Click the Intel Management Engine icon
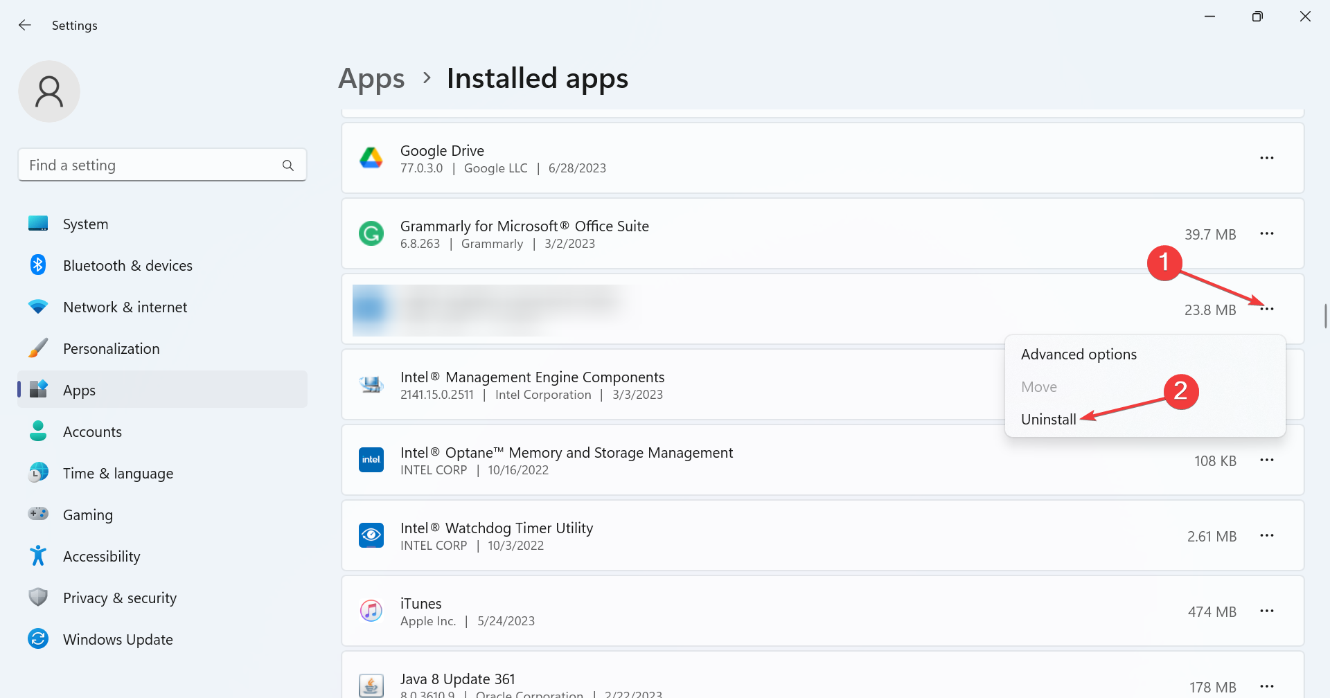Screen dimensions: 1330x698 pos(371,384)
